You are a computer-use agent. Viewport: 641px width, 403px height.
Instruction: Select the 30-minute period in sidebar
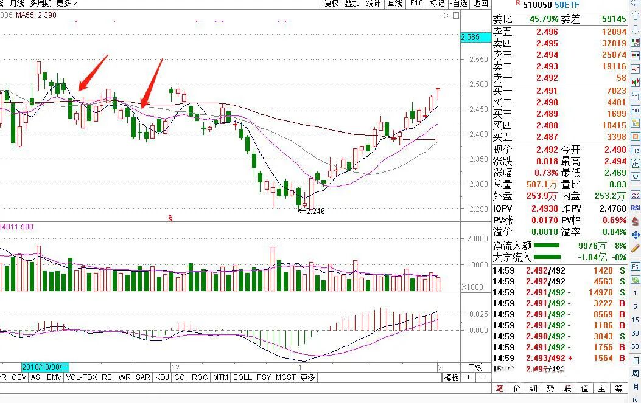(635, 333)
